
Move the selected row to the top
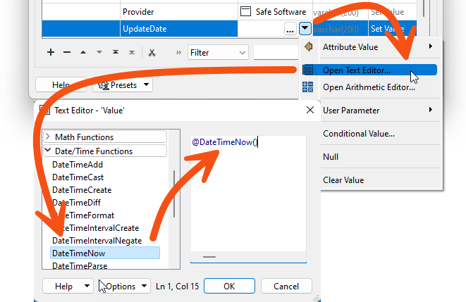pos(116,53)
